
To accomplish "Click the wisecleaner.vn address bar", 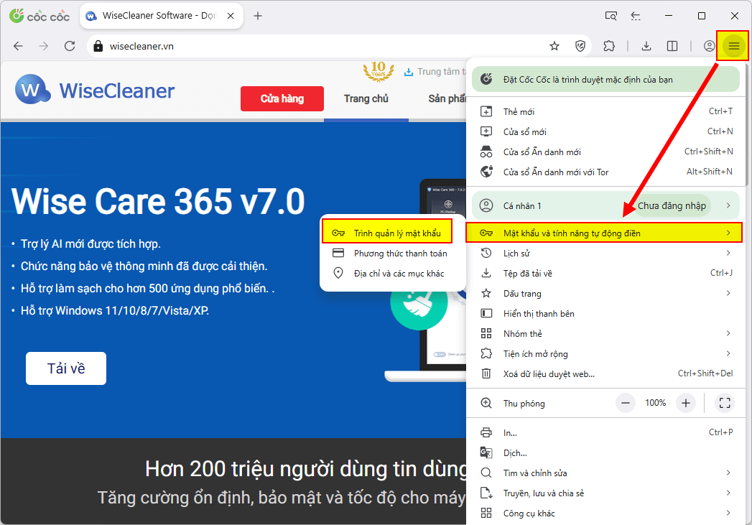I will tap(317, 46).
